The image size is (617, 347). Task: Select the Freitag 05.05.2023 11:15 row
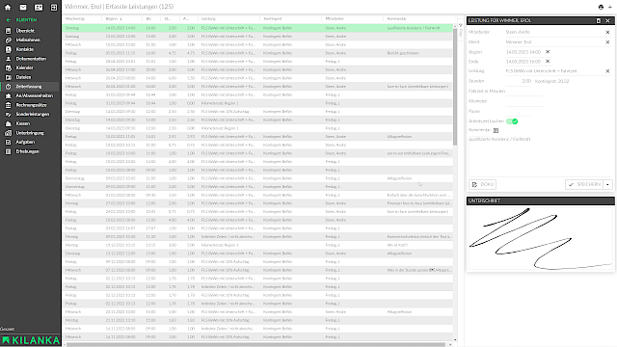click(257, 53)
